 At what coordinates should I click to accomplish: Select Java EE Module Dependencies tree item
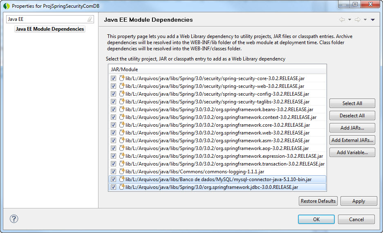point(50,29)
